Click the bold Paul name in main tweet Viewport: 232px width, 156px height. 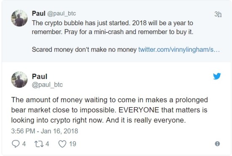point(40,77)
